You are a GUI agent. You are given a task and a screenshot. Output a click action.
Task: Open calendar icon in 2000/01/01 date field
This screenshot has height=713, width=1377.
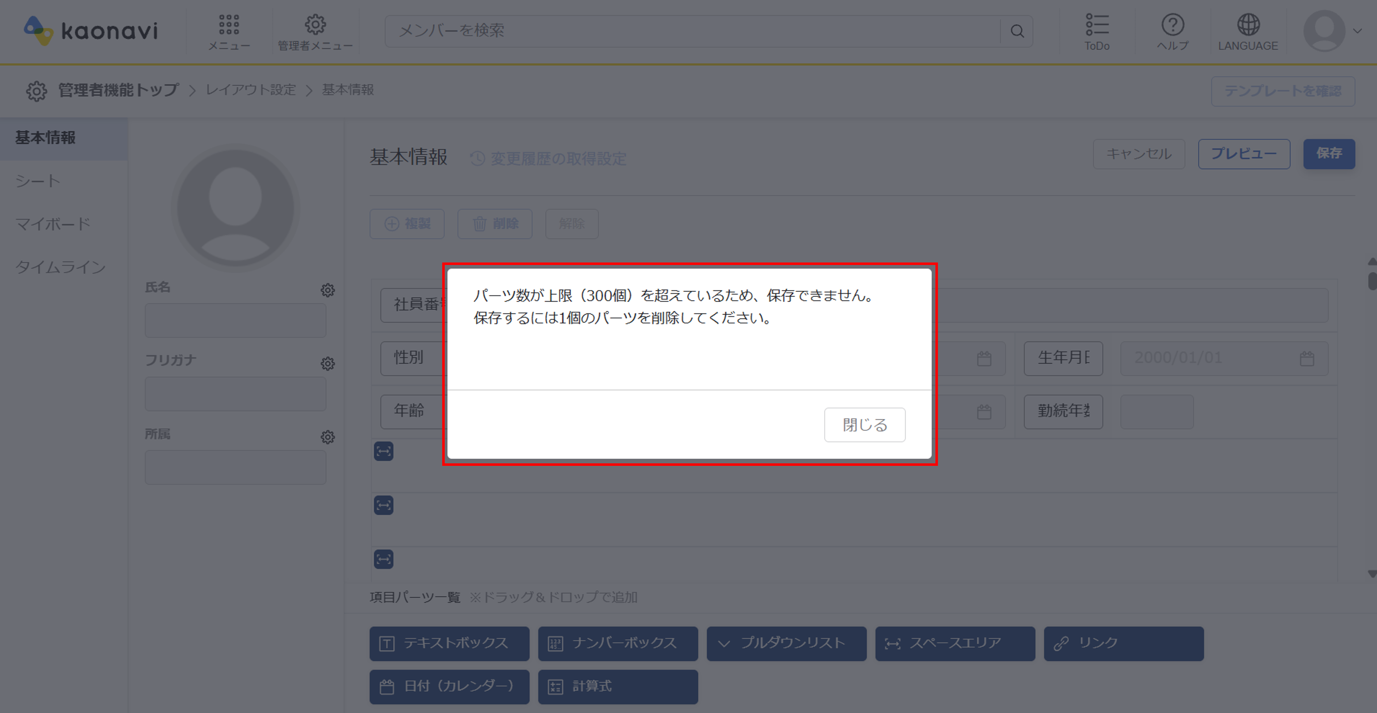point(1307,358)
